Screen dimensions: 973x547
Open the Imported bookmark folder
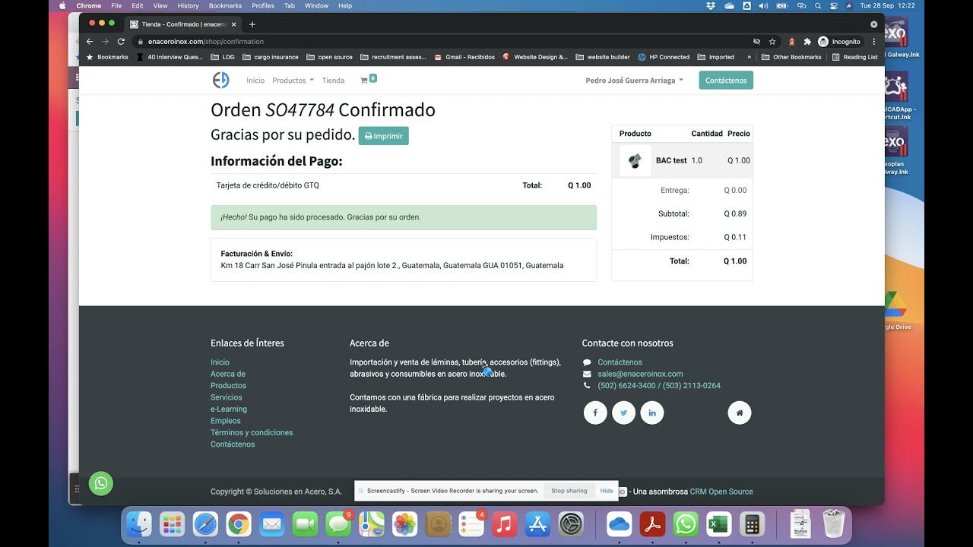716,57
